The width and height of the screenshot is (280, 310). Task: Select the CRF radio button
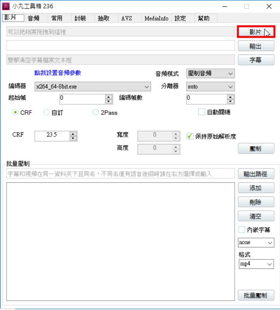[x=15, y=112]
